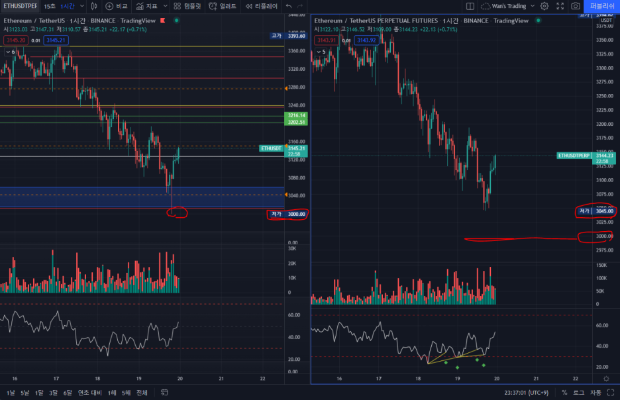Screen dimensions: 620x400
Task: Collapse the indicator legend showing 5
Action: tap(321, 52)
